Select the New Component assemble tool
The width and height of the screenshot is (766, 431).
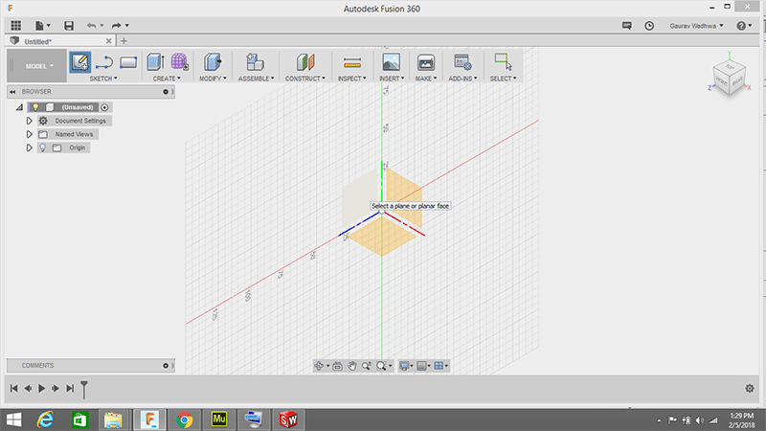(255, 62)
